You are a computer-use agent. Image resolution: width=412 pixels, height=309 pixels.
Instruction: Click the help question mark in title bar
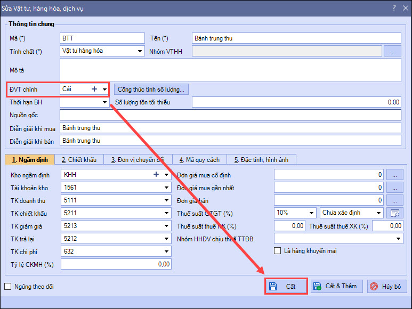pos(393,8)
